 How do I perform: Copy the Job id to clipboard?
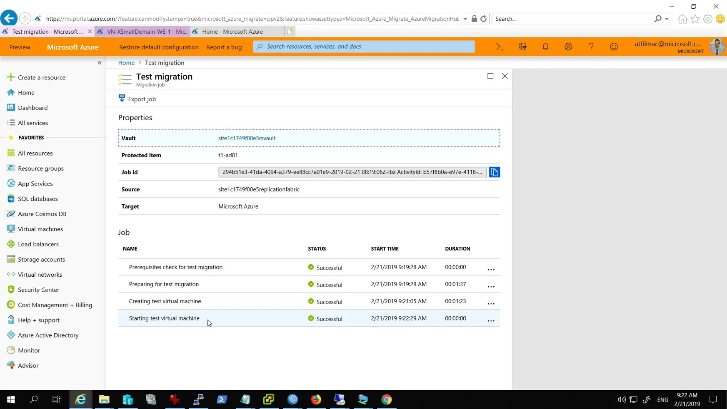pos(495,172)
